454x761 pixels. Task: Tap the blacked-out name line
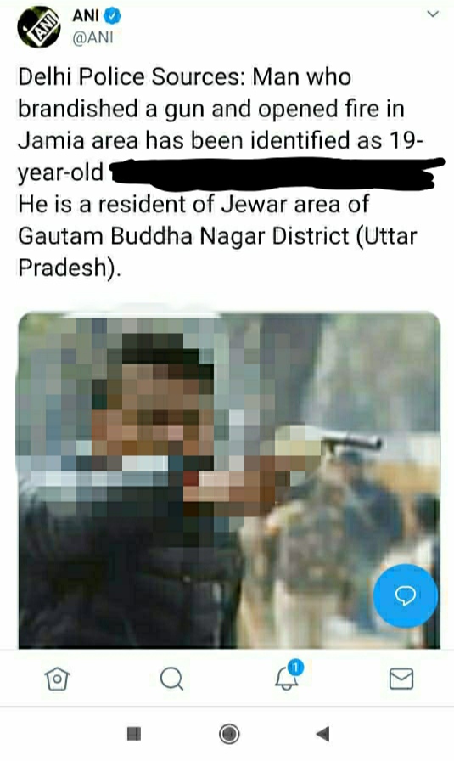click(x=275, y=173)
